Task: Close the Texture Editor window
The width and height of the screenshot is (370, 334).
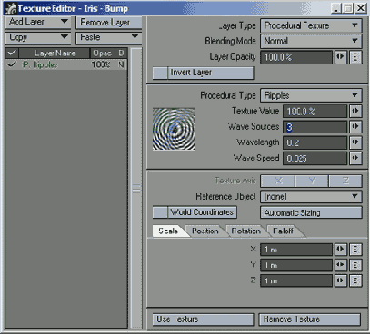Action: tap(361, 8)
